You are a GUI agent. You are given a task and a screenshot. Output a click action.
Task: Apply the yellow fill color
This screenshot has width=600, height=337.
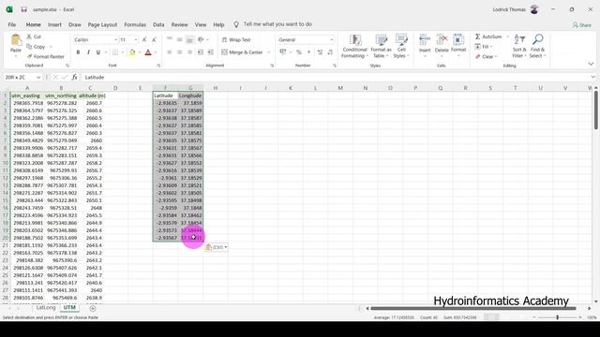(x=132, y=52)
